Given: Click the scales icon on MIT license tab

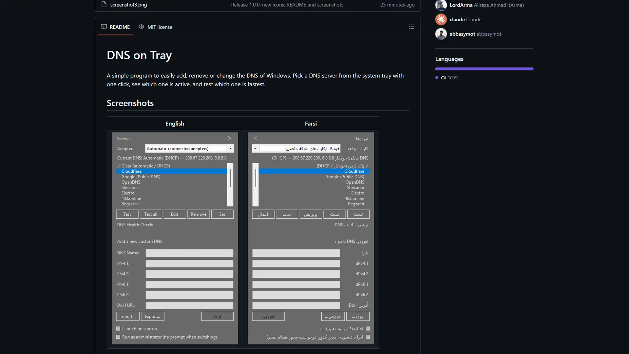Looking at the screenshot, I should 141,27.
